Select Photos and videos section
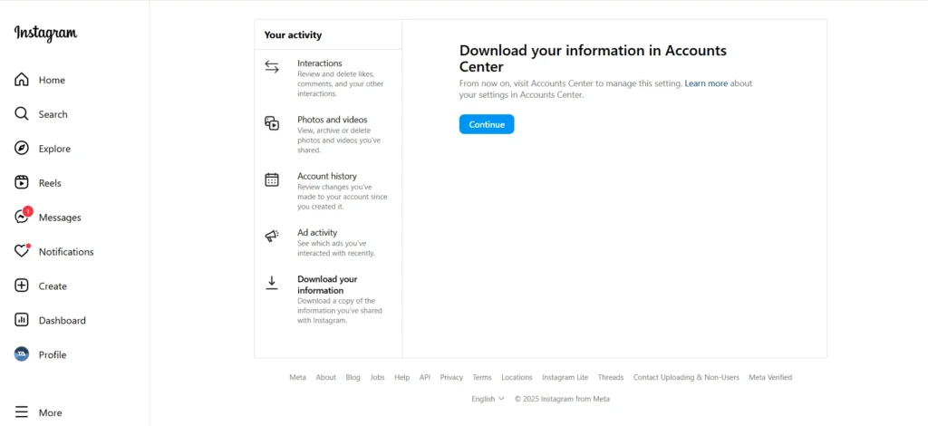Viewport: 928px width, 426px height. point(328,134)
